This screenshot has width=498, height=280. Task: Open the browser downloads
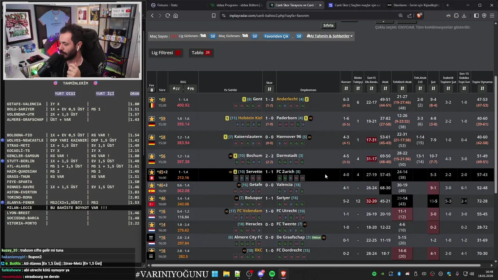[x=465, y=16]
